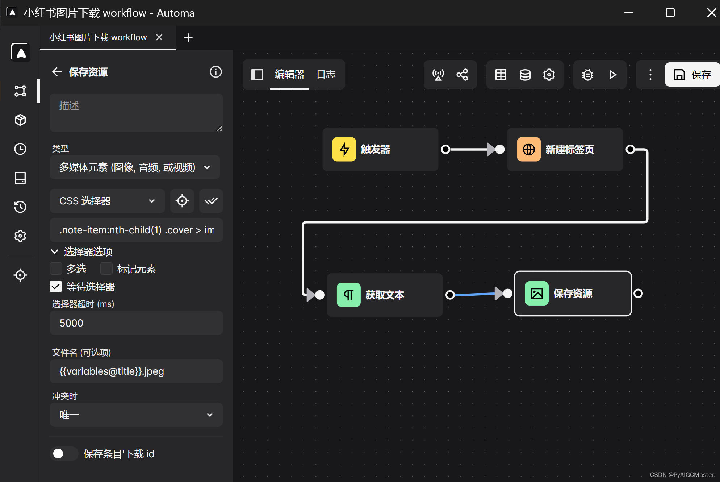720x482 pixels.
Task: Click the element picker crosshair button
Action: 182,201
